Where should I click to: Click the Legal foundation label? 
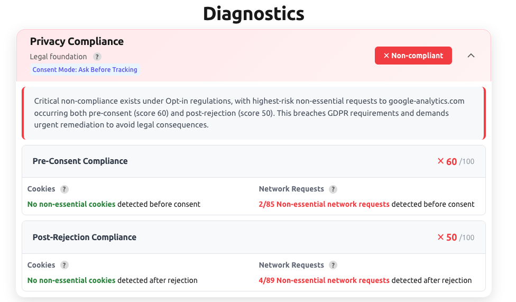pos(58,57)
